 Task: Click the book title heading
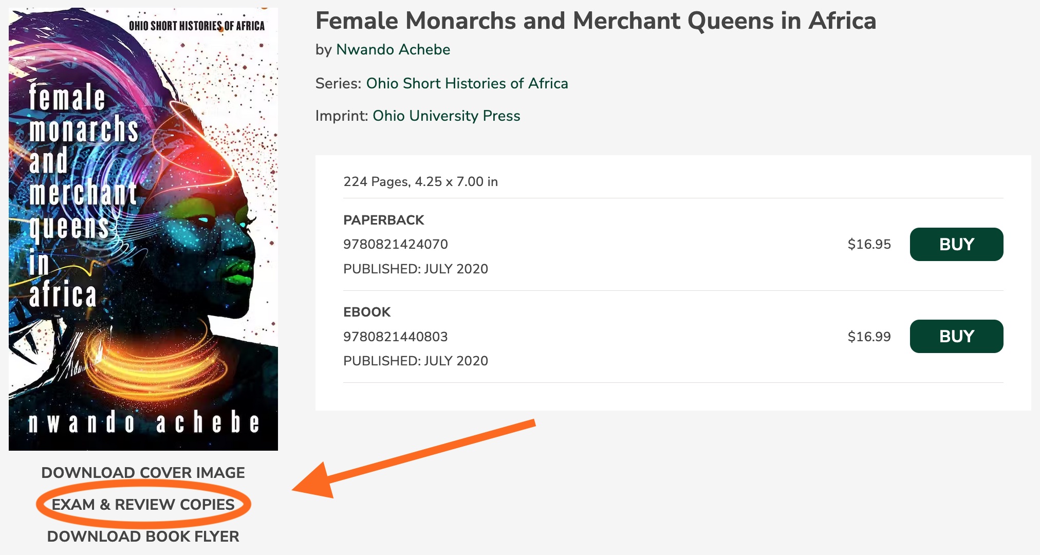(x=596, y=21)
